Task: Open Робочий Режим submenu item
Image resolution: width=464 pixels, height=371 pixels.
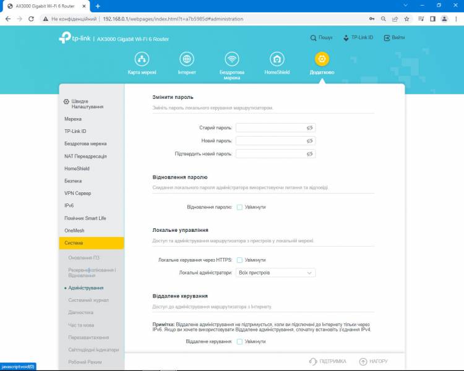Action: coord(85,362)
